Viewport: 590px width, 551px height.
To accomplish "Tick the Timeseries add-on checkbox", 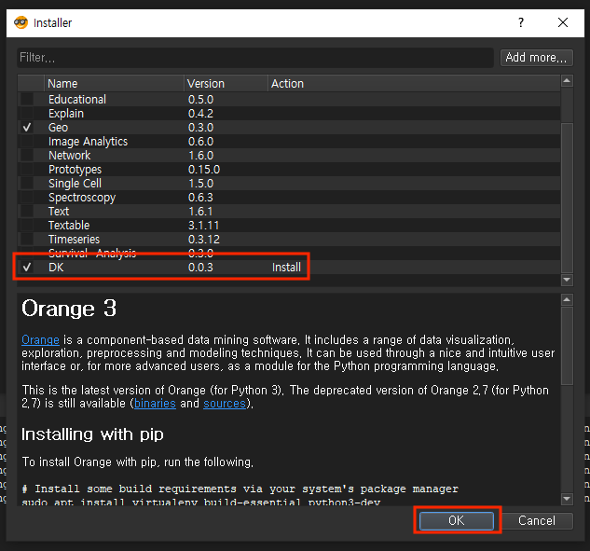I will [27, 239].
